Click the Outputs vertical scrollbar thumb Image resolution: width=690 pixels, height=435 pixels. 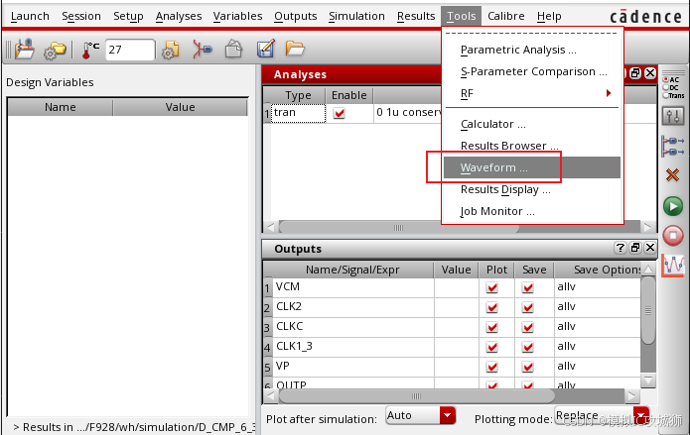[648, 310]
